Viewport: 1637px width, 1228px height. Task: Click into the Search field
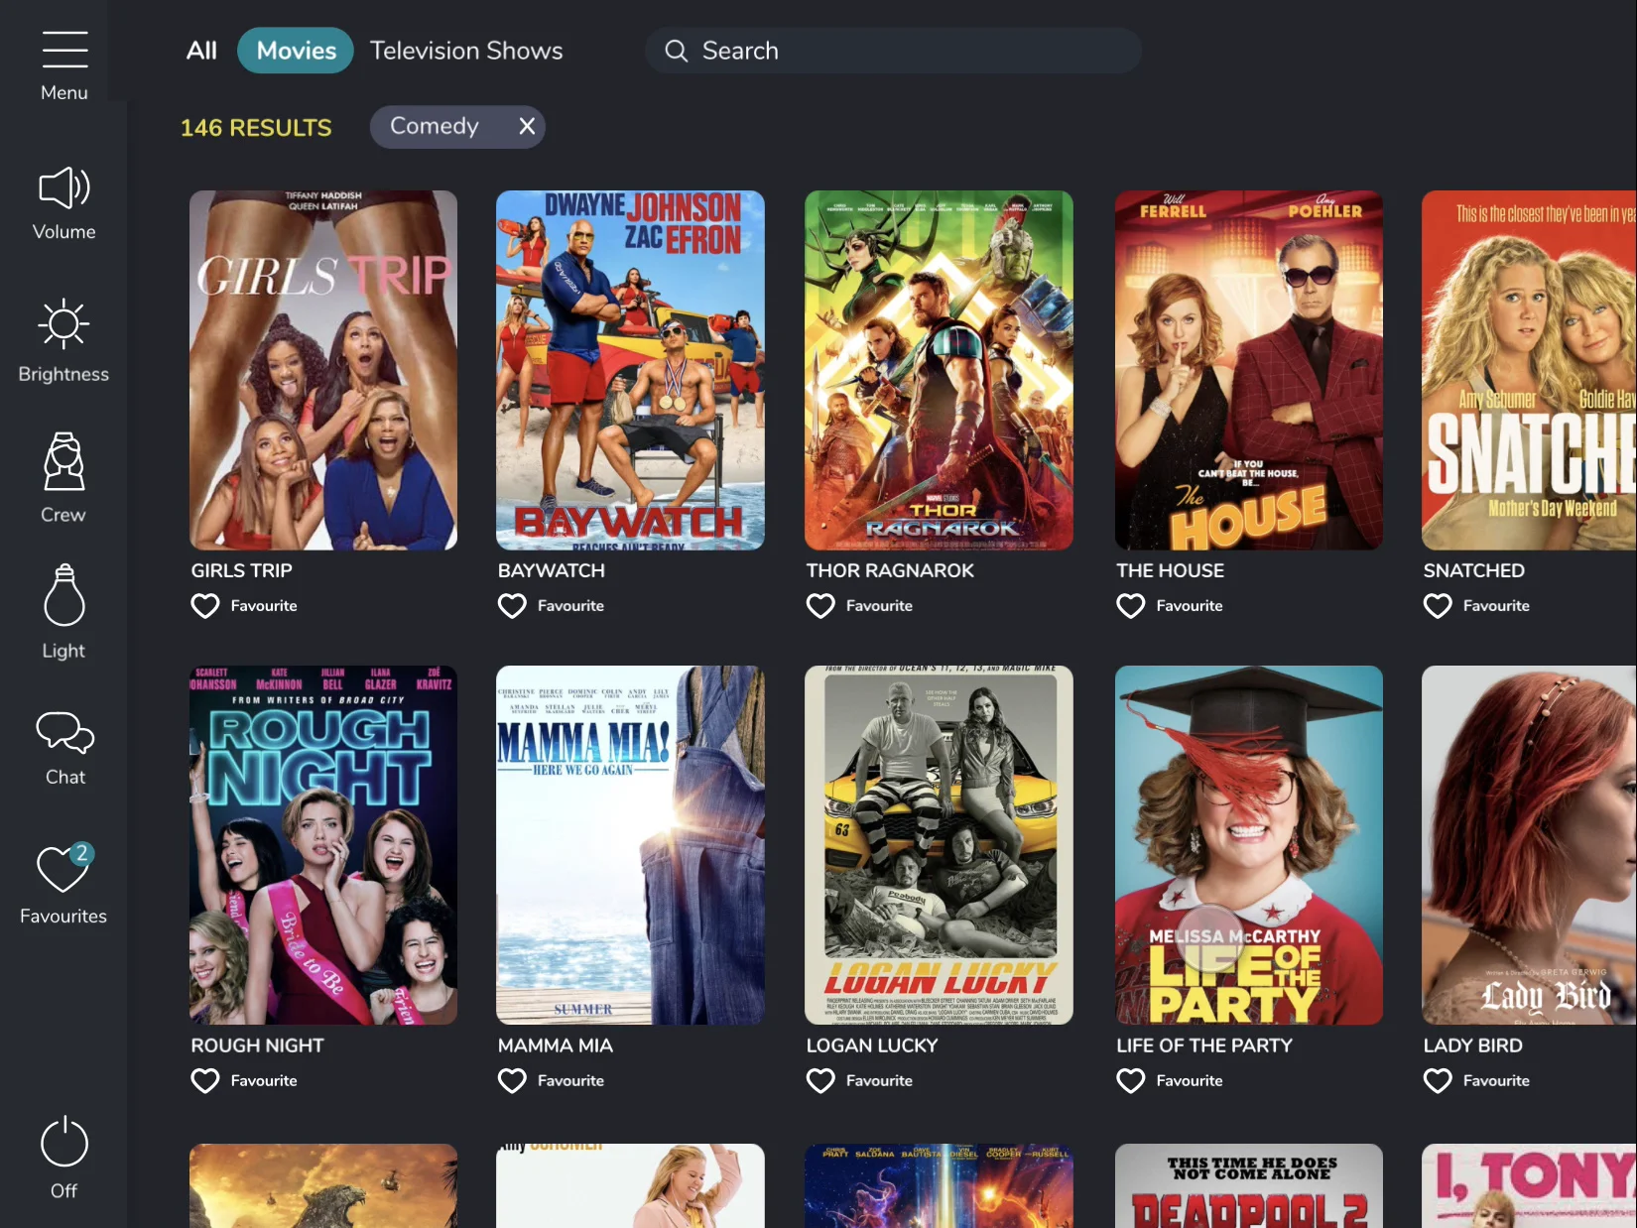(x=893, y=51)
